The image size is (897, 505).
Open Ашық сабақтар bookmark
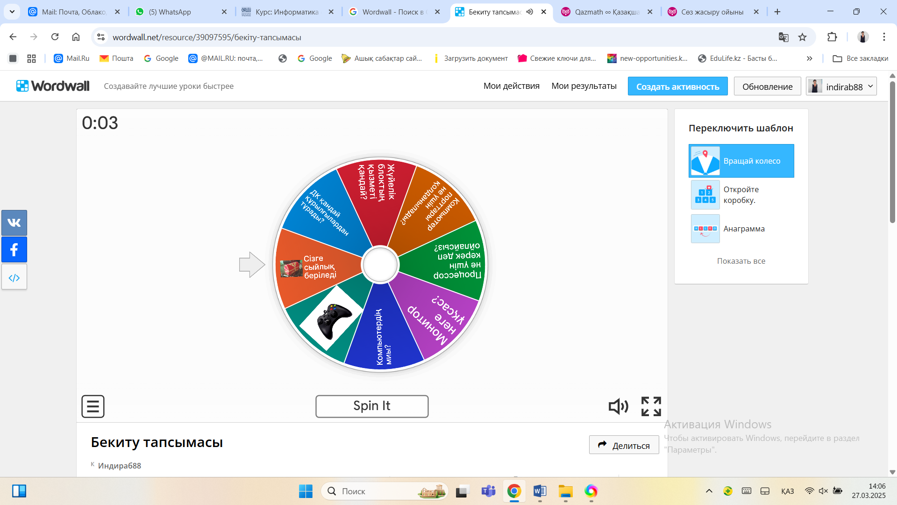(x=382, y=58)
